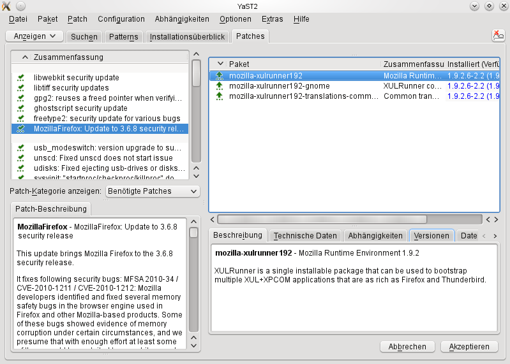
Task: Click the YaST application icon in title bar
Action: pyautogui.click(x=6, y=6)
